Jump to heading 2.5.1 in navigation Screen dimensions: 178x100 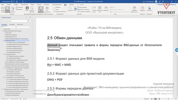(x=16, y=42)
